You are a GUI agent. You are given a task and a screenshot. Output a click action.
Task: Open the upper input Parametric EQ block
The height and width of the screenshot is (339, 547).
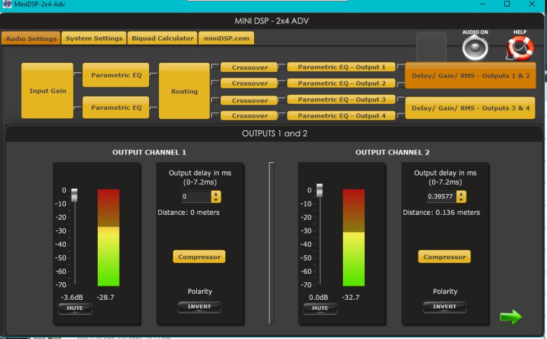116,75
